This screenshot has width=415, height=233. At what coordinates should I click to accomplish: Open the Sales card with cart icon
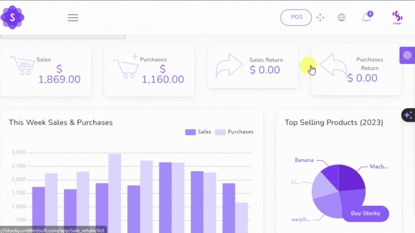(45, 70)
